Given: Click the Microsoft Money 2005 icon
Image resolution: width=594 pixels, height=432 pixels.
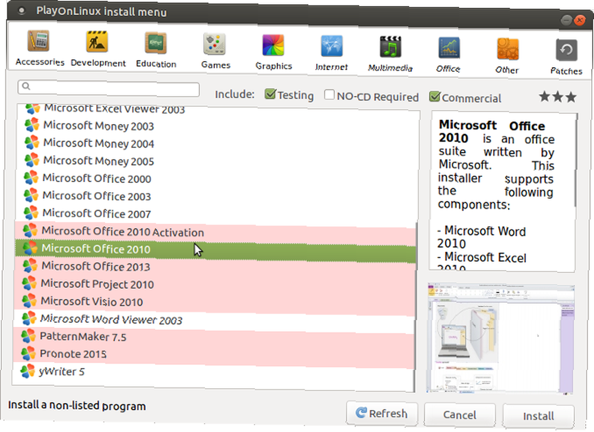Looking at the screenshot, I should point(32,160).
